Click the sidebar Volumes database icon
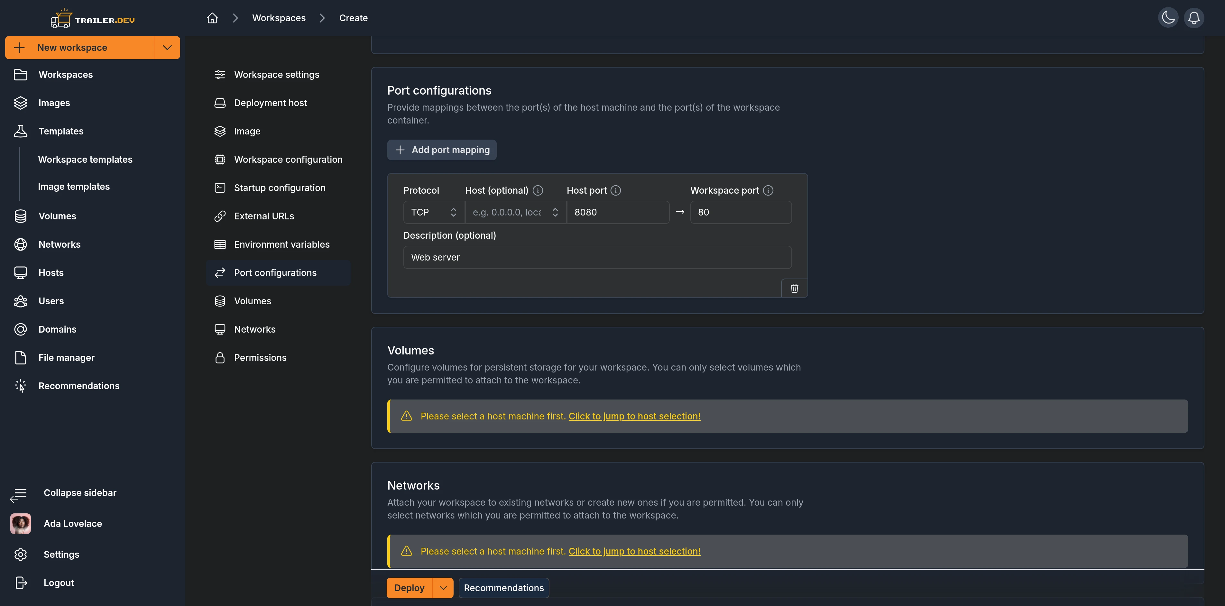Viewport: 1225px width, 606px height. click(21, 216)
